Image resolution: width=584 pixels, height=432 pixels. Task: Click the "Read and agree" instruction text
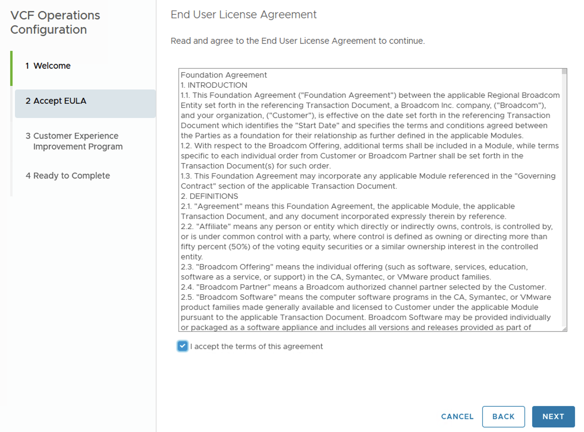click(297, 41)
